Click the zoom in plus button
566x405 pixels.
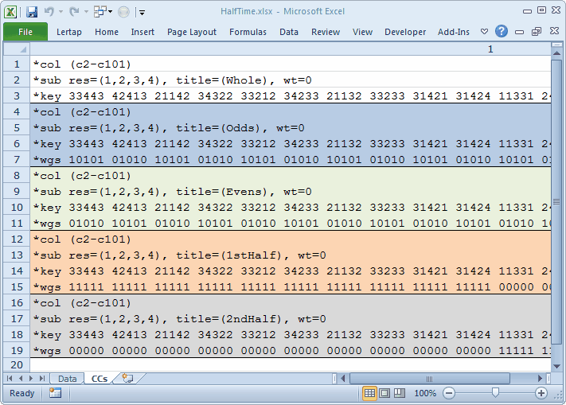[x=541, y=393]
